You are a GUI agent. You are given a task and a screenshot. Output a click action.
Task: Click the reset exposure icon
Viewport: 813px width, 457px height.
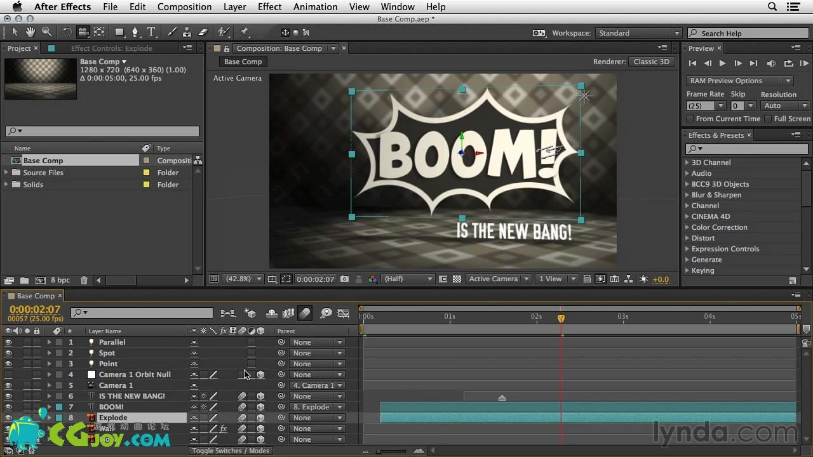point(643,279)
